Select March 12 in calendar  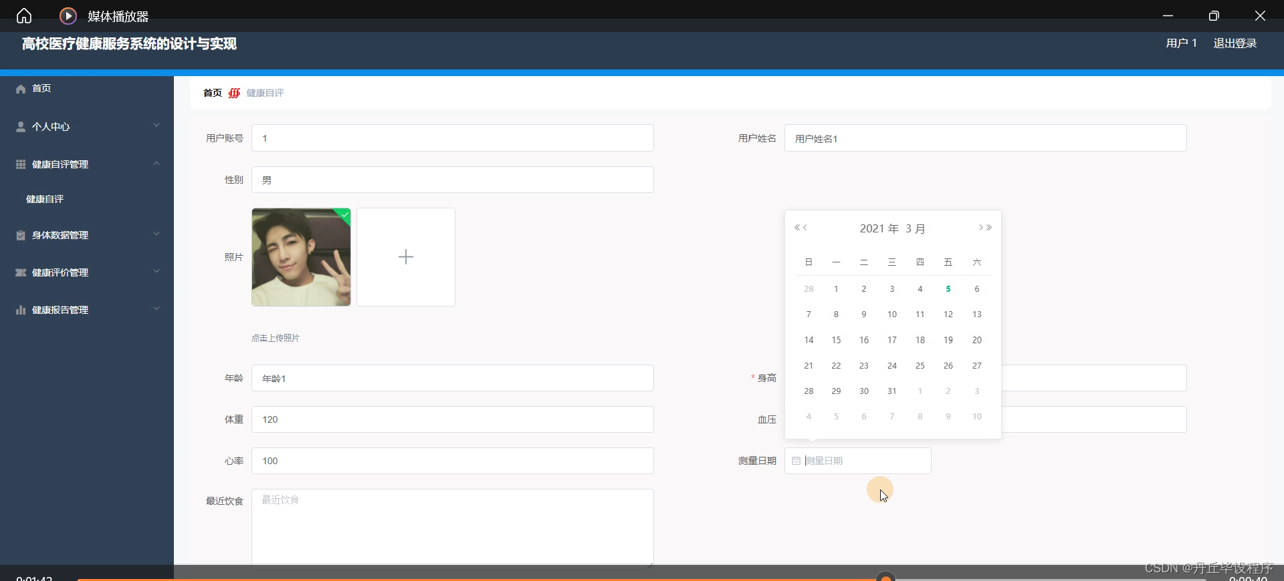click(x=948, y=315)
